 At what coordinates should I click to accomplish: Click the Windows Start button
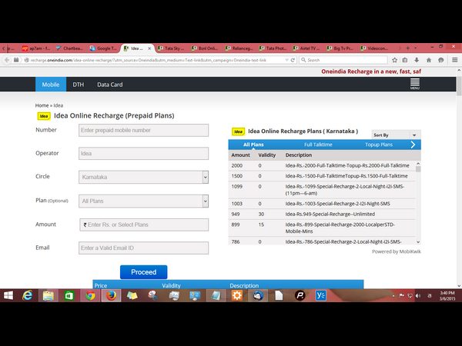click(x=8, y=295)
